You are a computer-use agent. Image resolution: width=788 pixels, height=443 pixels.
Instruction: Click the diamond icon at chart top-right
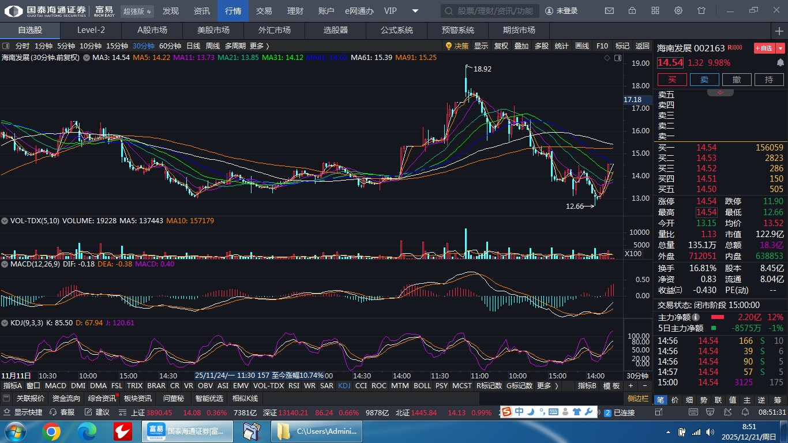point(607,58)
